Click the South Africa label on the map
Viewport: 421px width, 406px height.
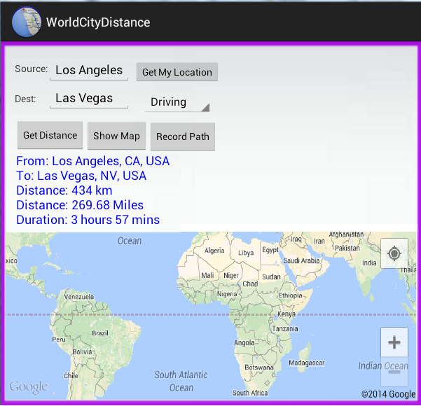pyautogui.click(x=250, y=393)
